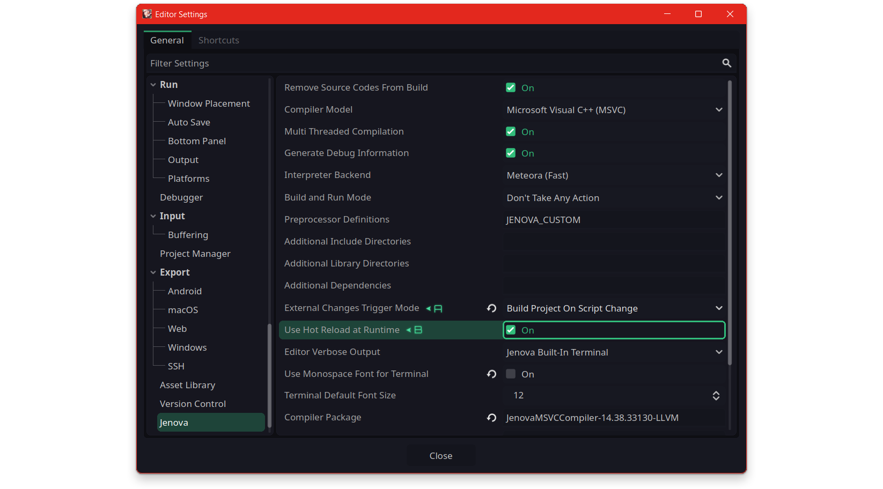Collapse the Export tree section
The image size is (883, 489).
(x=153, y=272)
